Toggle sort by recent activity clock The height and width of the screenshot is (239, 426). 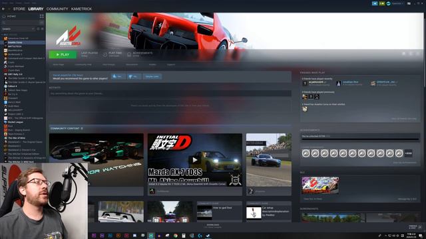coord(38,29)
